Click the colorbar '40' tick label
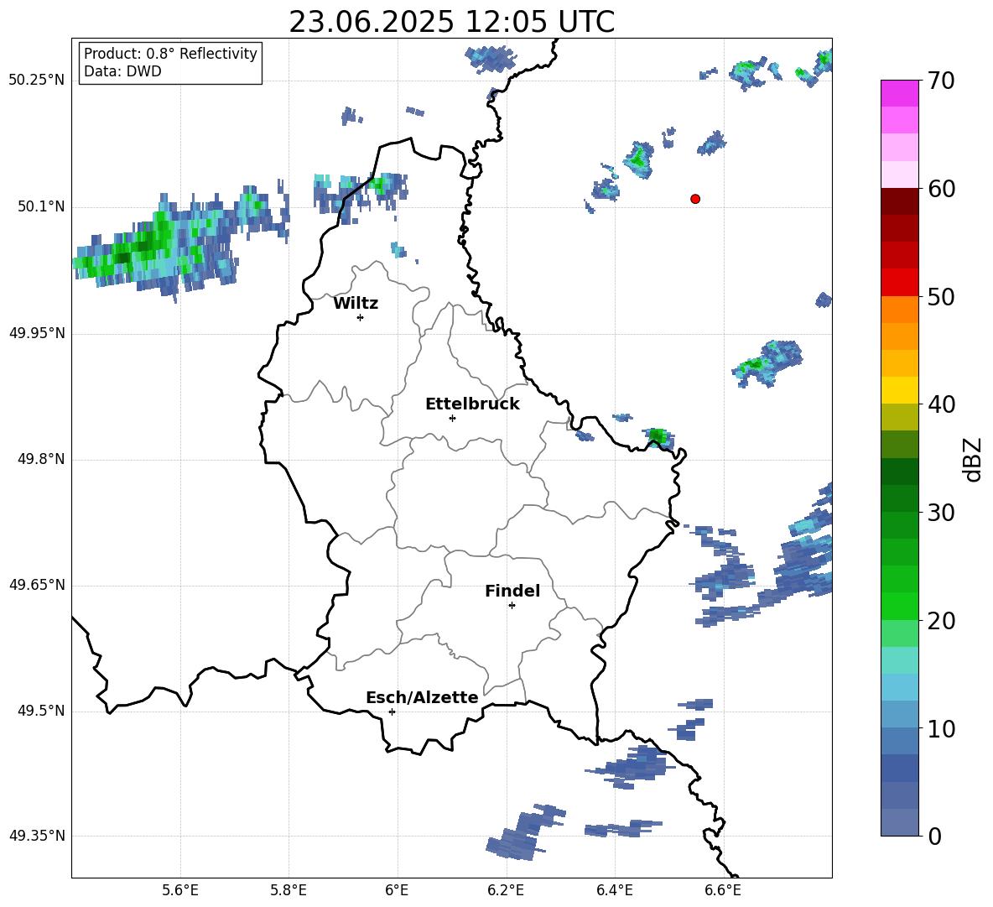Viewport: 993px width, 907px height. pos(941,404)
